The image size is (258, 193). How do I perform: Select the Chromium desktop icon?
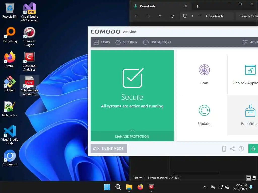tap(10, 158)
